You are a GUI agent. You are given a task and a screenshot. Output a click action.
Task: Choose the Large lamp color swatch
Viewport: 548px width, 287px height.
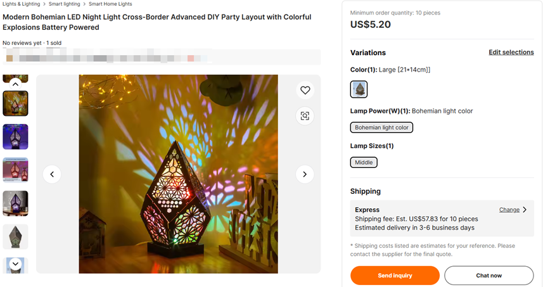pos(359,89)
